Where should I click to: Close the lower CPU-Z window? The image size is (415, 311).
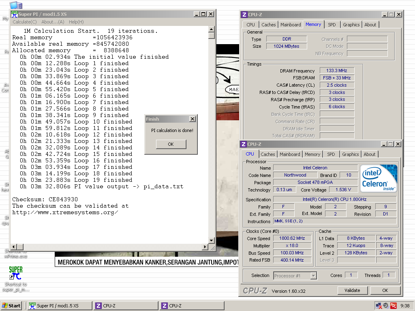398,144
